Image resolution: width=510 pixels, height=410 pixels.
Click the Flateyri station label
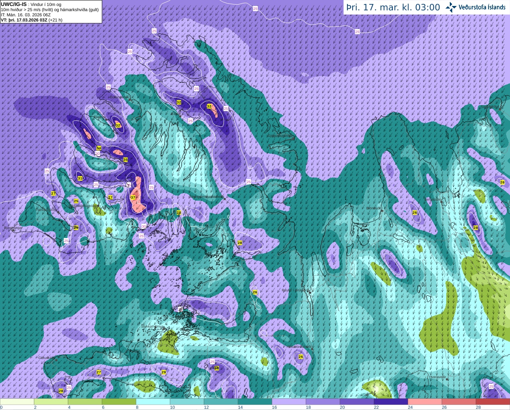point(99,117)
